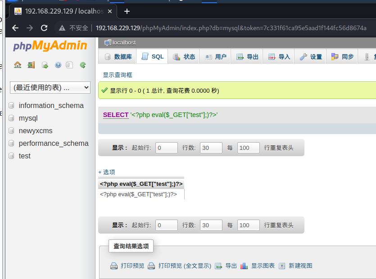Click 打印预览 (全文显示) link
Viewport: 376px width, 279px height.
click(x=185, y=266)
